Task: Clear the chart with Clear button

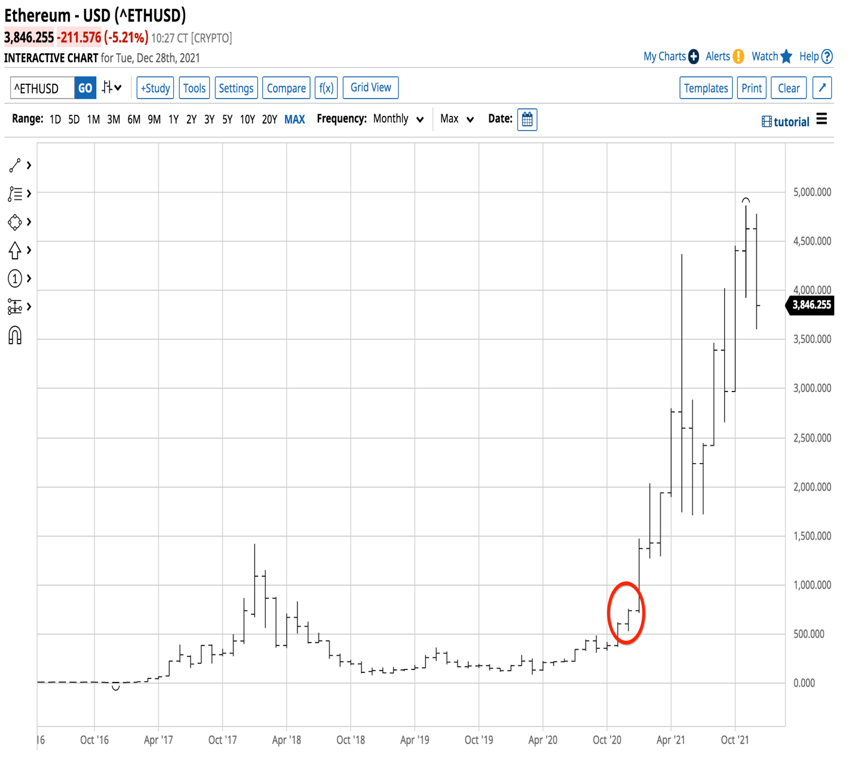Action: [x=789, y=88]
